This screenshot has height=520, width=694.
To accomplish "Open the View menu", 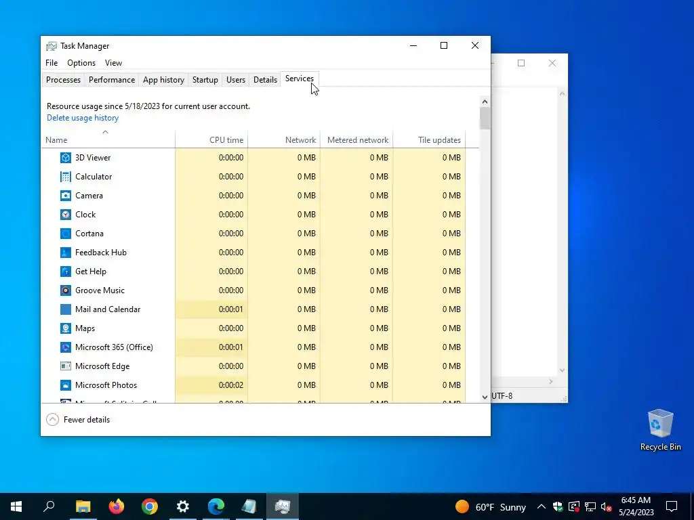I will 113,63.
